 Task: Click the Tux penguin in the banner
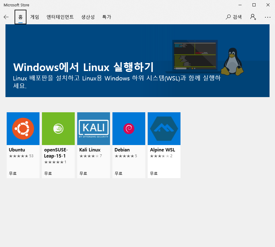point(232,62)
